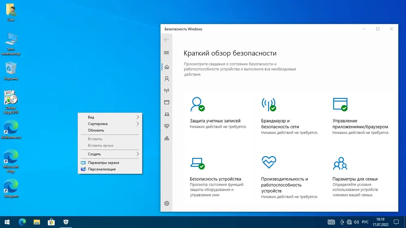The image size is (406, 228).
Task: Open Firewall and network sidebar antenna icon
Action: tap(166, 90)
